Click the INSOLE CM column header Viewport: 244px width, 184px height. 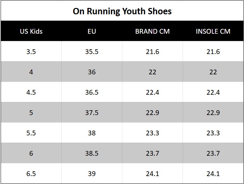pyautogui.click(x=213, y=31)
